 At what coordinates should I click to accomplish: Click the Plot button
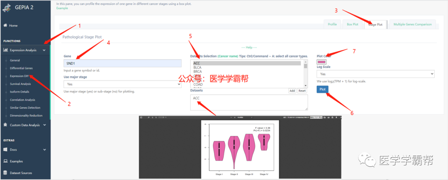[322, 89]
